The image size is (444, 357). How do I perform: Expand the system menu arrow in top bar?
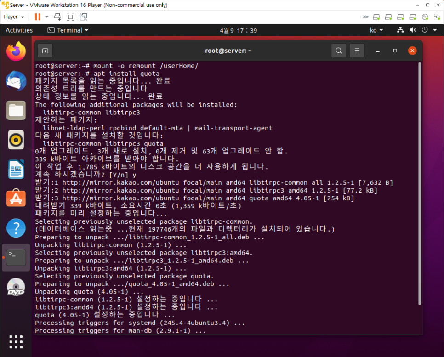(435, 30)
